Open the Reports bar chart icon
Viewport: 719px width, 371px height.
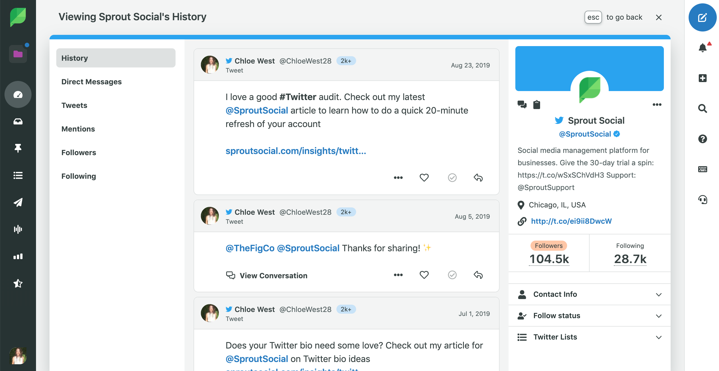click(x=18, y=256)
